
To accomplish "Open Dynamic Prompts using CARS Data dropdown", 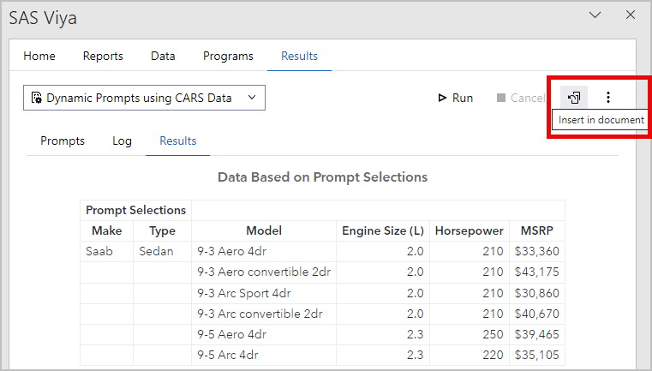I will tap(144, 98).
